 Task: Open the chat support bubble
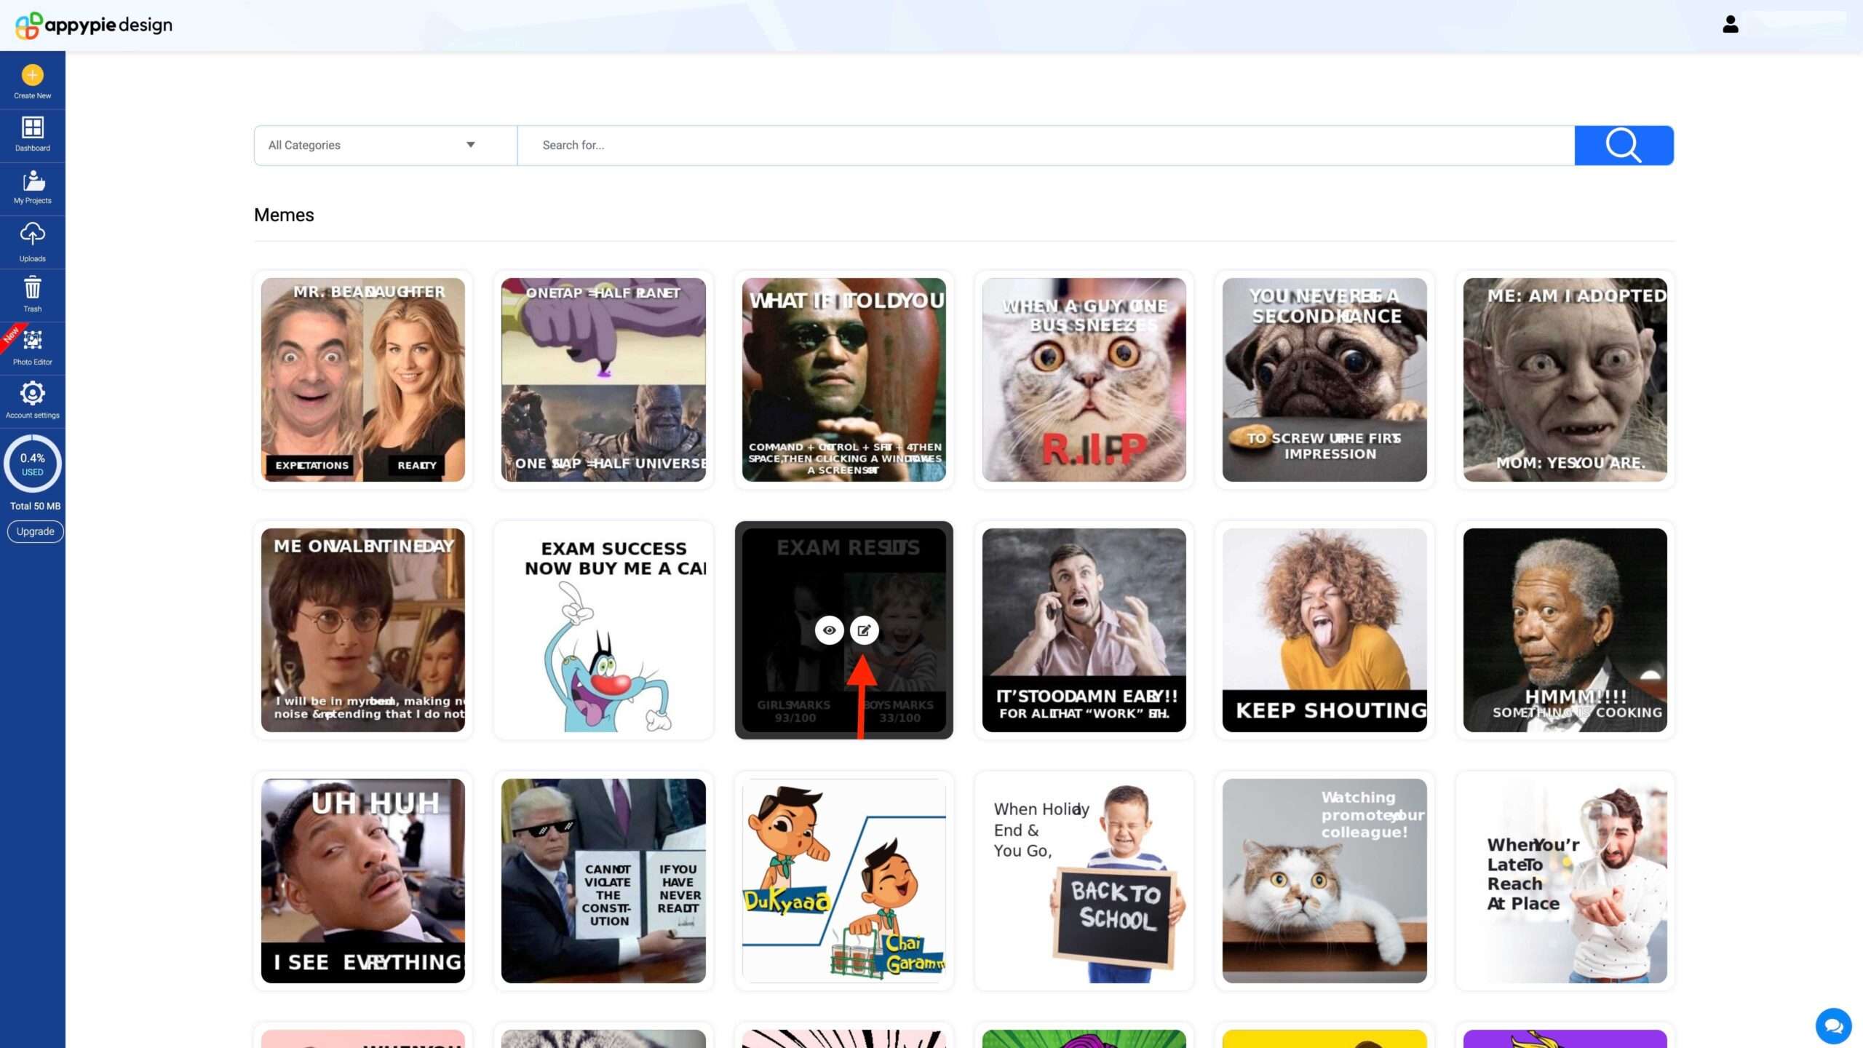(x=1833, y=1025)
